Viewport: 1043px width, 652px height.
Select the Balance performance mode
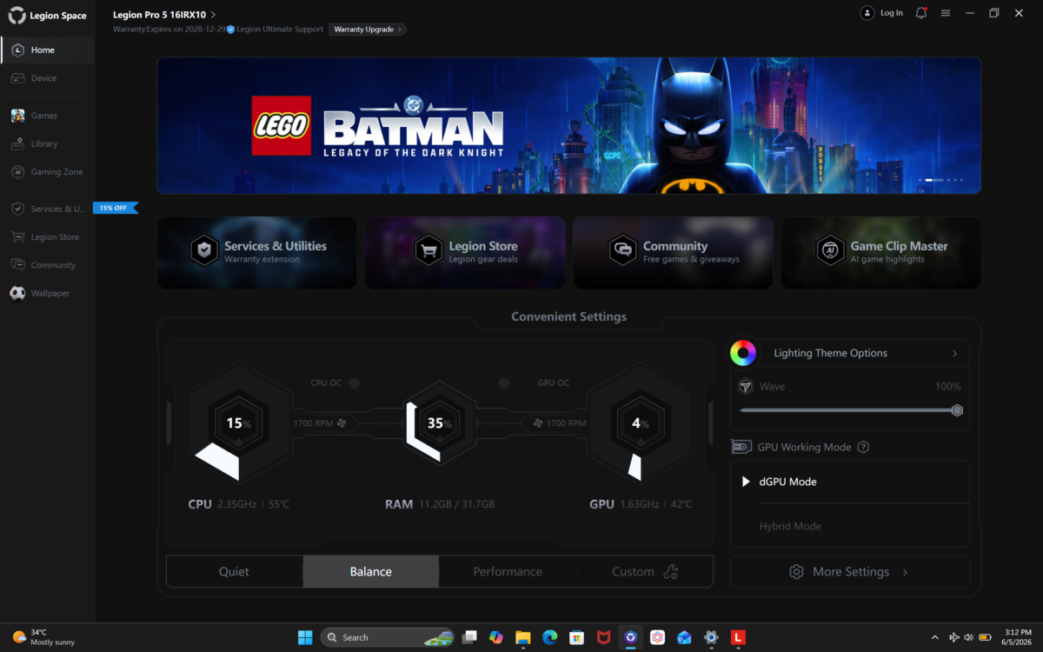(x=370, y=571)
